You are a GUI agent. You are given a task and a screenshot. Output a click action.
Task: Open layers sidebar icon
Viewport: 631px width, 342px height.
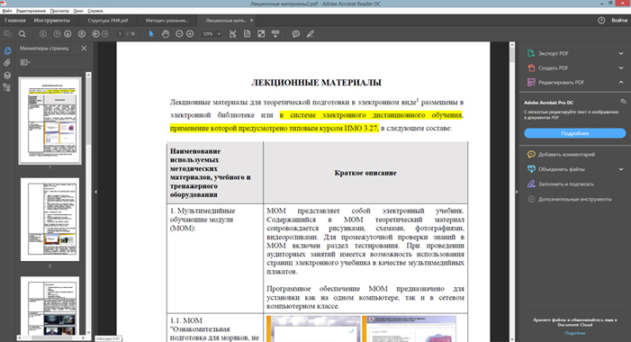[x=7, y=76]
